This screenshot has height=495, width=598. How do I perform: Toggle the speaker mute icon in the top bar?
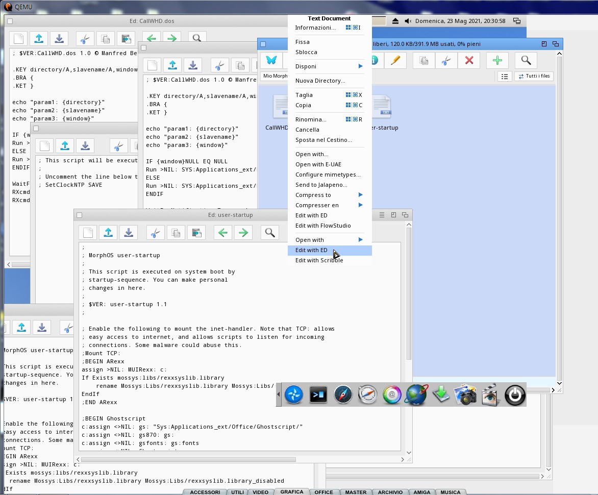tap(408, 21)
